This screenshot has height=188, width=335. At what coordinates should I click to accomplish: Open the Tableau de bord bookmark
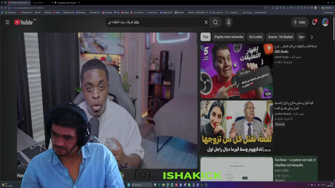(x=26, y=13)
